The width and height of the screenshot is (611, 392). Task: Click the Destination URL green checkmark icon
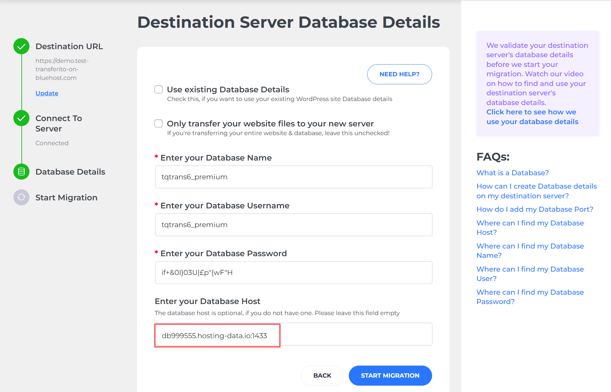[x=21, y=46]
